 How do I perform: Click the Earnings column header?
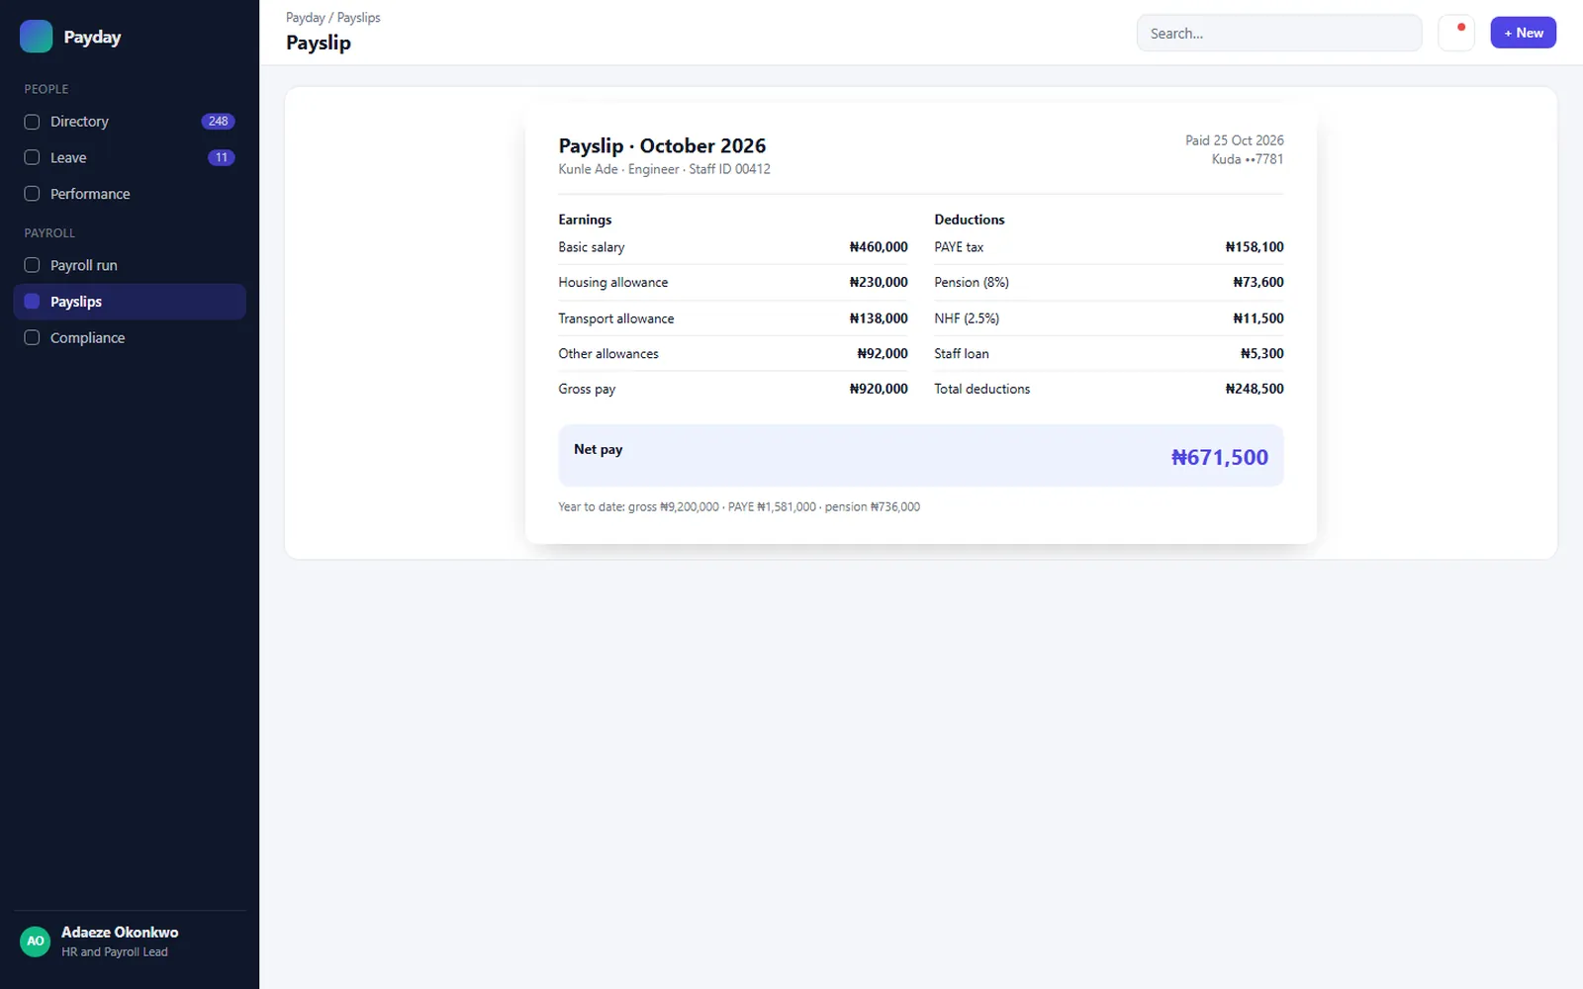click(x=585, y=220)
